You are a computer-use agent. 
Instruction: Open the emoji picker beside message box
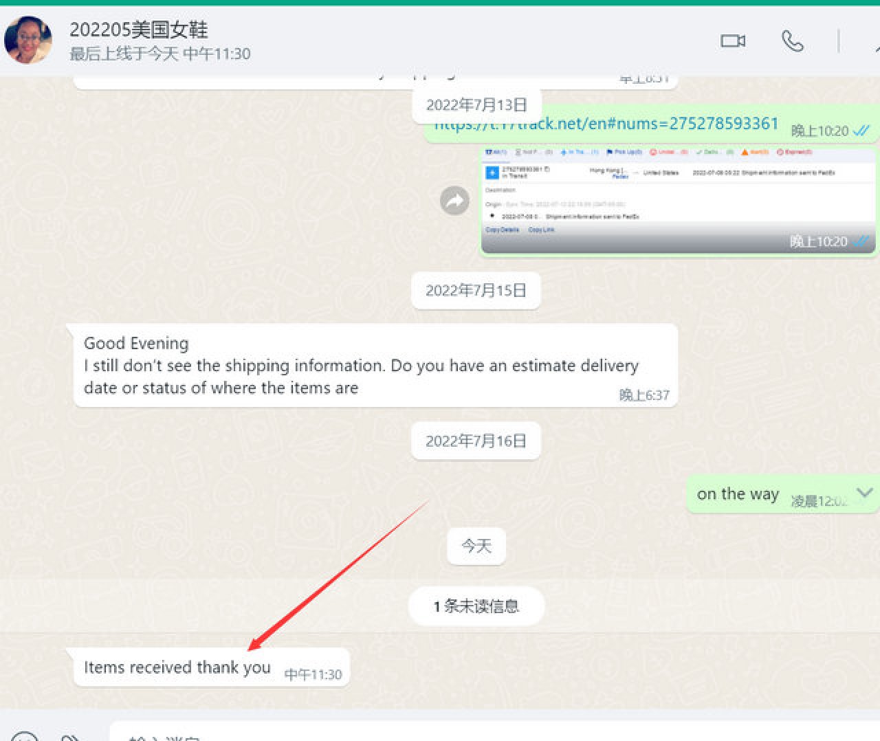tap(25, 737)
